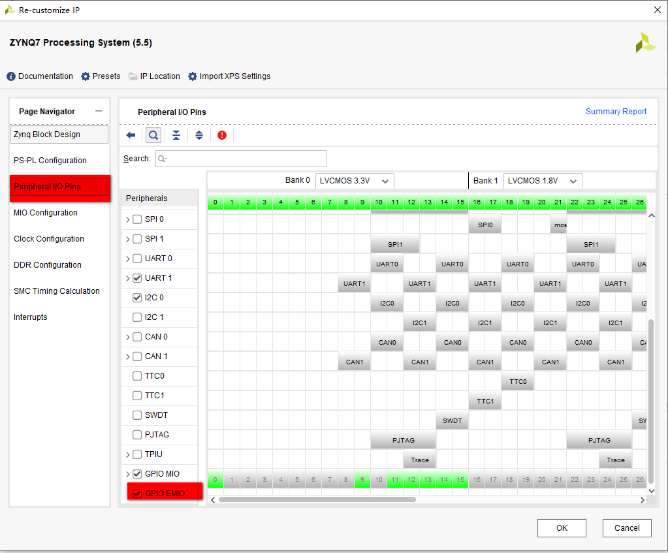Enable the UART 0 checkbox

pos(137,259)
